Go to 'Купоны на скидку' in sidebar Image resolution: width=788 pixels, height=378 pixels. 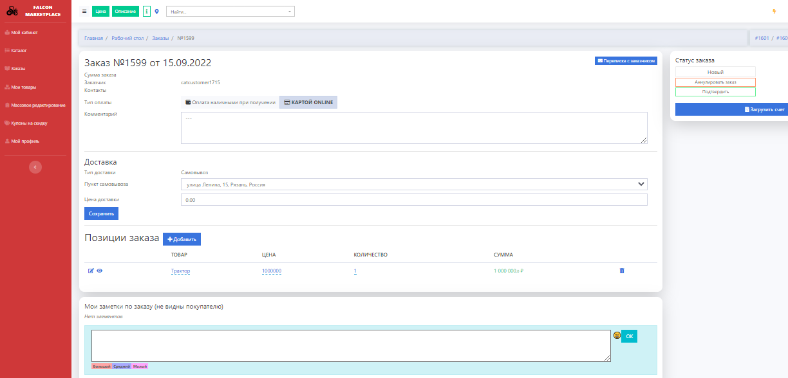tap(29, 123)
